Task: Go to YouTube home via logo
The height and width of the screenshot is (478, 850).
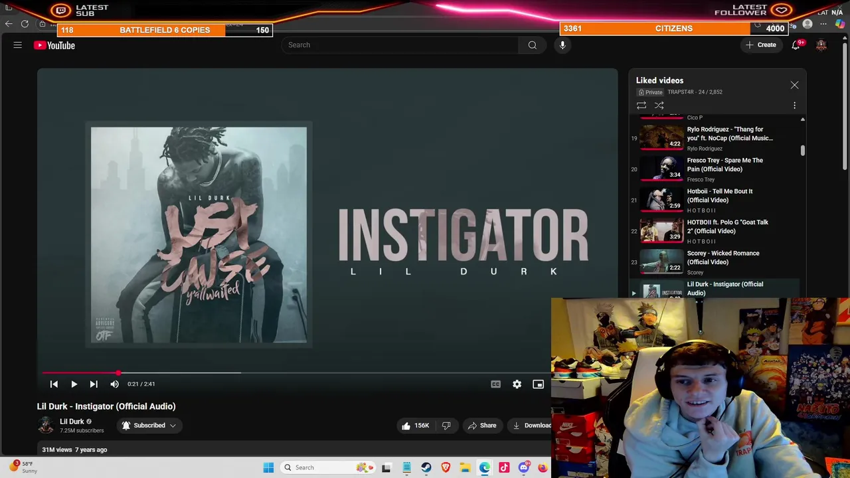Action: point(54,45)
